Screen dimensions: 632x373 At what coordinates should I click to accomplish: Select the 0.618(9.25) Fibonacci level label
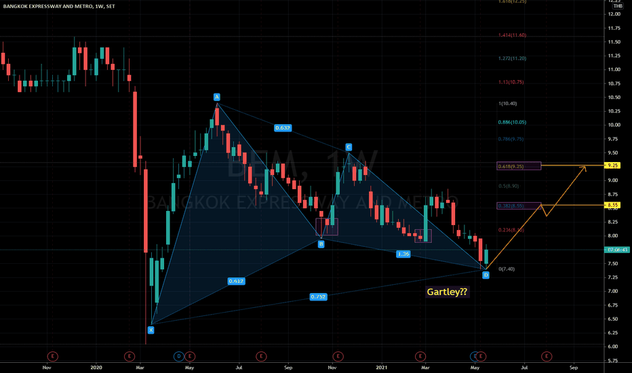[x=511, y=166]
